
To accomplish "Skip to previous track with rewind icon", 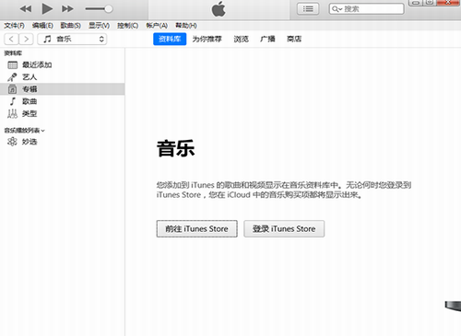I will (26, 9).
